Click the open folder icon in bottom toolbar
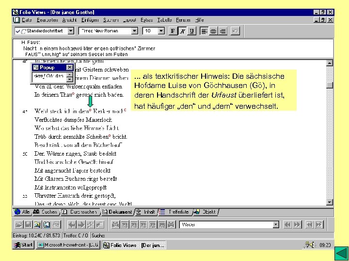 pyautogui.click(x=19, y=225)
